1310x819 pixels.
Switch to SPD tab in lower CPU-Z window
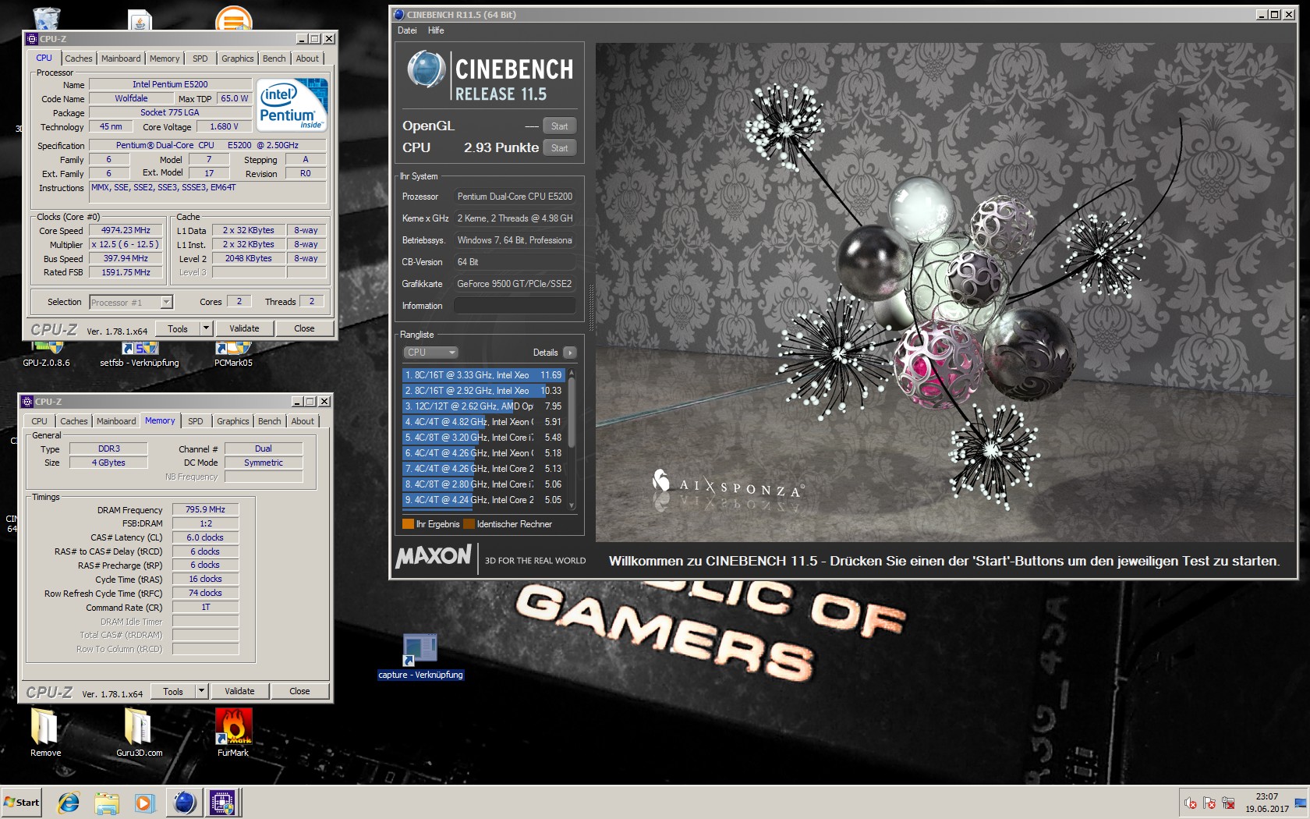(x=196, y=421)
